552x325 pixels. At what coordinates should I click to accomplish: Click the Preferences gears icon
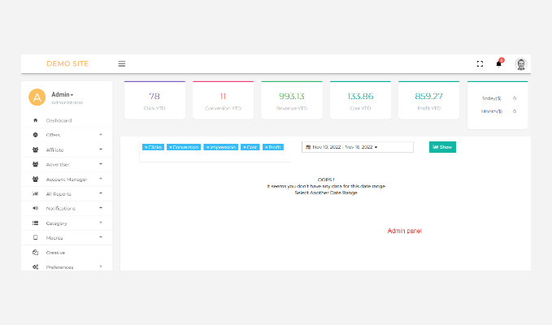click(x=35, y=267)
